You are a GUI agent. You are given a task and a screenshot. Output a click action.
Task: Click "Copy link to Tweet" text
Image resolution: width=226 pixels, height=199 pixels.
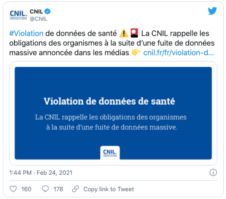[108, 189]
